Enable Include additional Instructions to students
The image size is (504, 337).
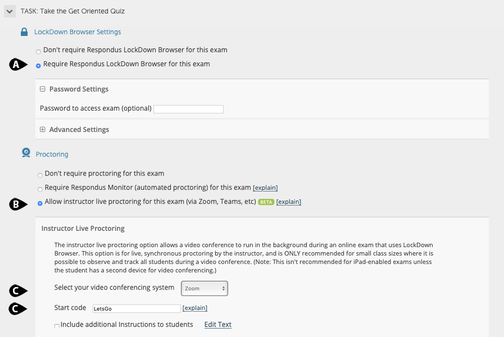pyautogui.click(x=57, y=326)
